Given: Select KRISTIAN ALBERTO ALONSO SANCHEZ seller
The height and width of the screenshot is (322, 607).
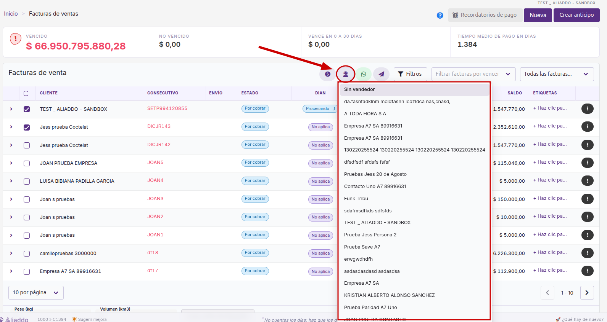Looking at the screenshot, I should pos(414,295).
